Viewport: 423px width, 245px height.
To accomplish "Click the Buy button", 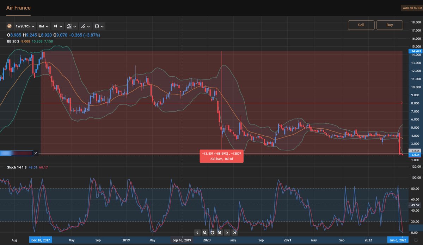I will click(x=390, y=25).
